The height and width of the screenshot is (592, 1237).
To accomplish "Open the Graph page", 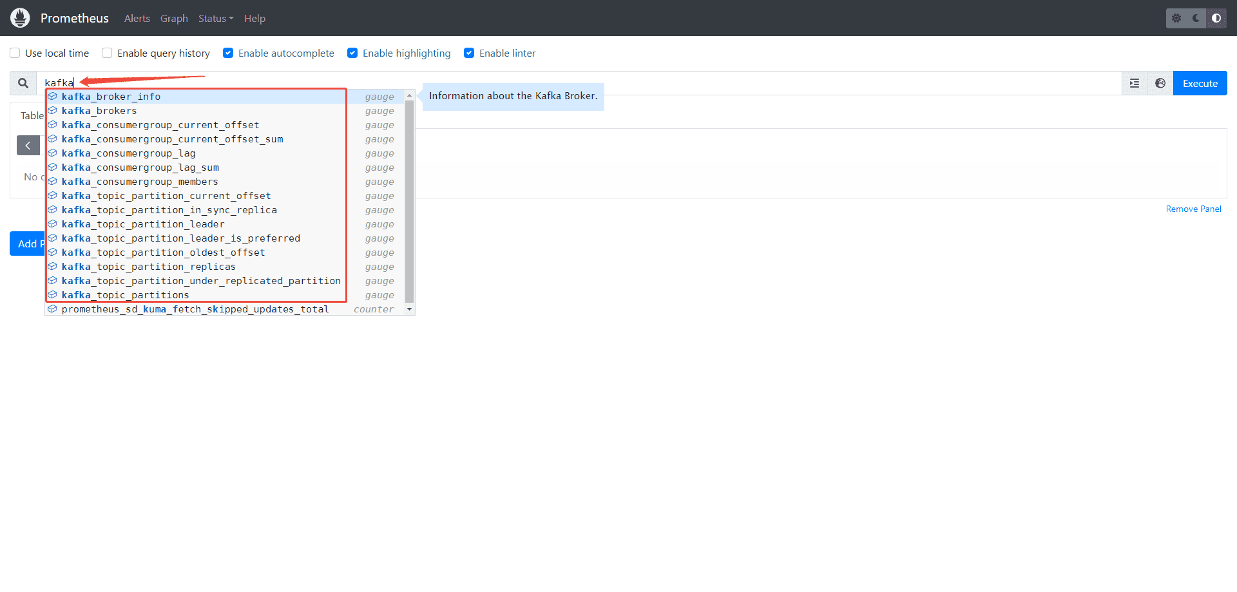I will (174, 18).
